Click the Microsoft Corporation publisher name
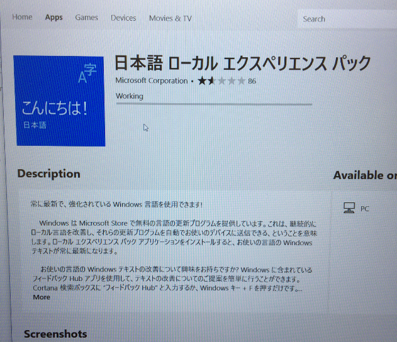The image size is (397, 342). (x=152, y=80)
